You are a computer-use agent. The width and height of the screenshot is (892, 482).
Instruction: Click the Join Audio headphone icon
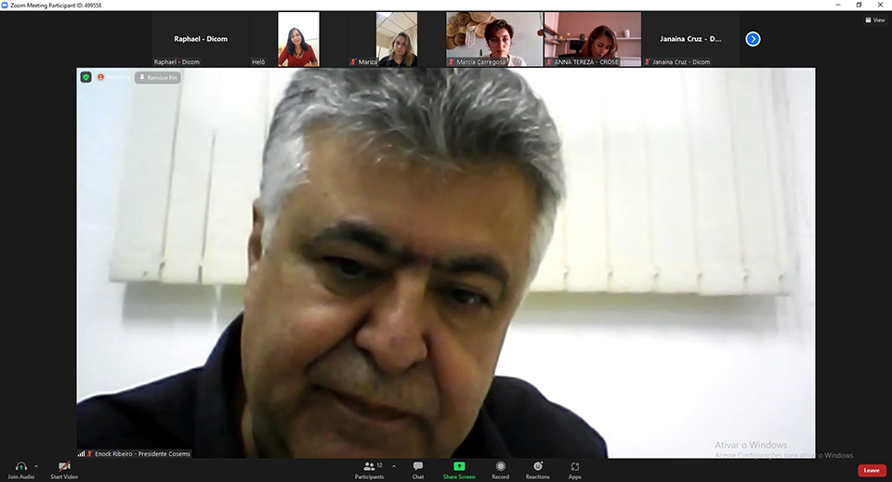[x=20, y=466]
